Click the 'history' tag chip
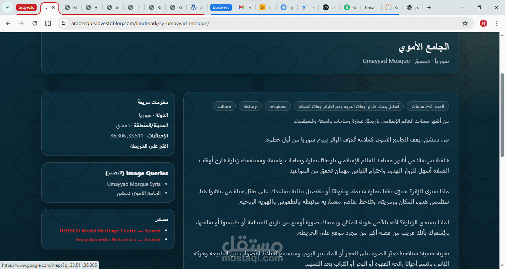 coord(250,106)
